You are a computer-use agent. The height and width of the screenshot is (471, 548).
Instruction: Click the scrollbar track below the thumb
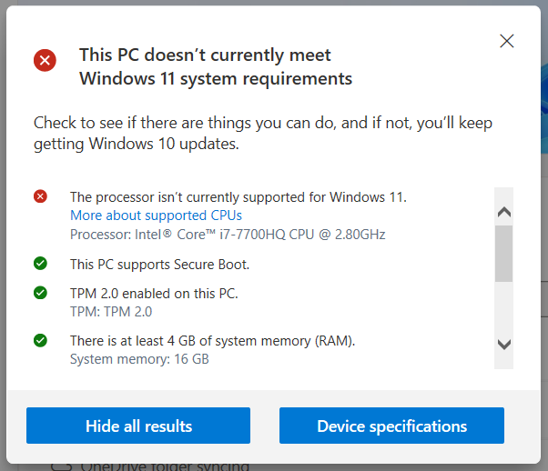tap(503, 309)
